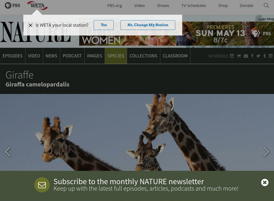Visit the Facebook icon link
This screenshot has width=274, height=201.
tap(252, 56)
